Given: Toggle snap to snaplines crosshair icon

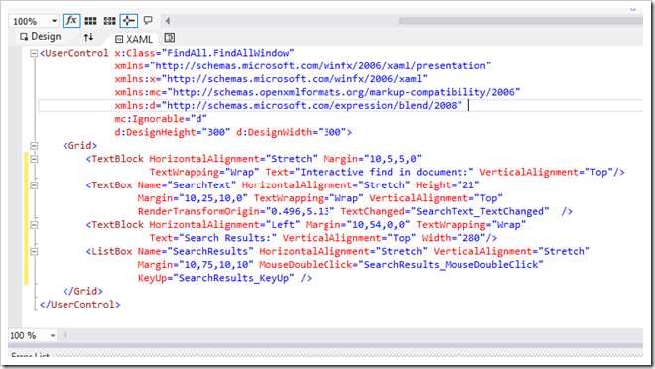Looking at the screenshot, I should [x=129, y=20].
